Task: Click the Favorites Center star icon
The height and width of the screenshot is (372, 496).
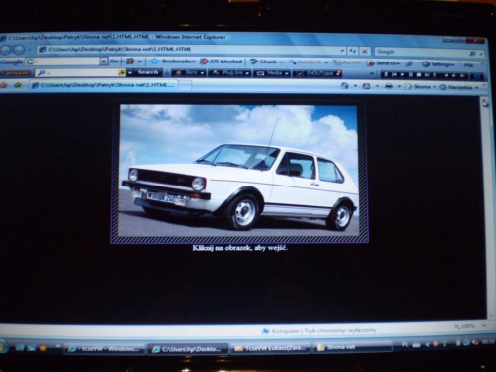Action: [4, 85]
